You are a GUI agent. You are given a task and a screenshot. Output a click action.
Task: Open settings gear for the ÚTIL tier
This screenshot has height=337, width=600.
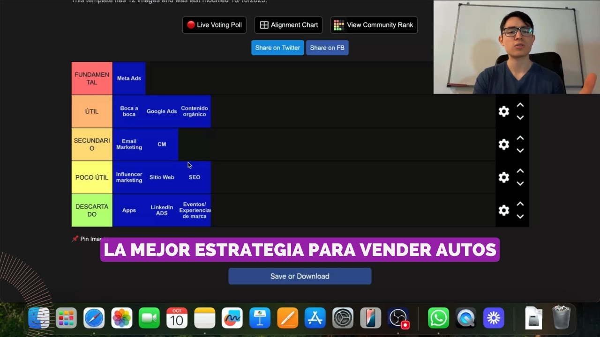pyautogui.click(x=504, y=111)
